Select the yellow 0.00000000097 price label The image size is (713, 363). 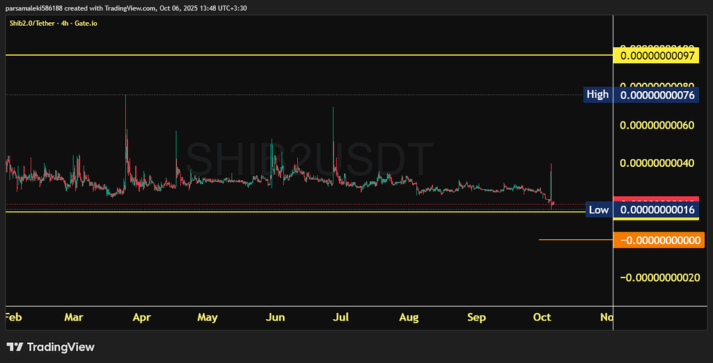click(657, 55)
